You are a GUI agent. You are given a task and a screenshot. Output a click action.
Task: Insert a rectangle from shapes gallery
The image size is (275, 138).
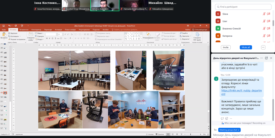click(134, 33)
